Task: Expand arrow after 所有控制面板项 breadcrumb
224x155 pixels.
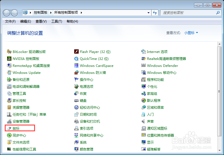Action: 81,13
